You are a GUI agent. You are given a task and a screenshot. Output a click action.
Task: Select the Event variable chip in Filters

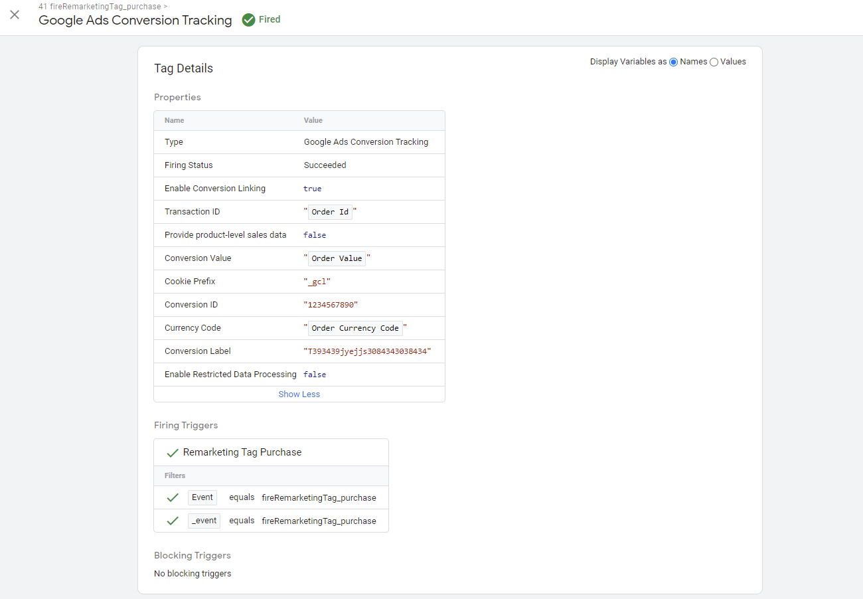click(x=202, y=497)
